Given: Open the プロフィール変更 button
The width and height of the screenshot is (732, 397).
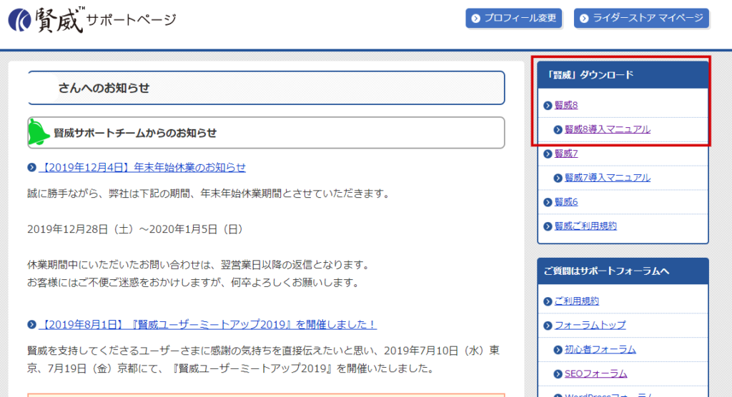Looking at the screenshot, I should [513, 18].
